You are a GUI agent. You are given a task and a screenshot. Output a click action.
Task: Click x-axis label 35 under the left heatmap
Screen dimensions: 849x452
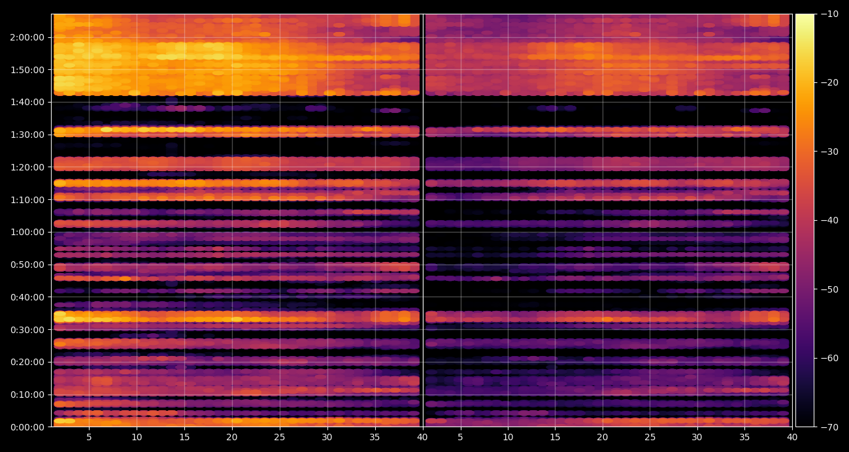[375, 438]
